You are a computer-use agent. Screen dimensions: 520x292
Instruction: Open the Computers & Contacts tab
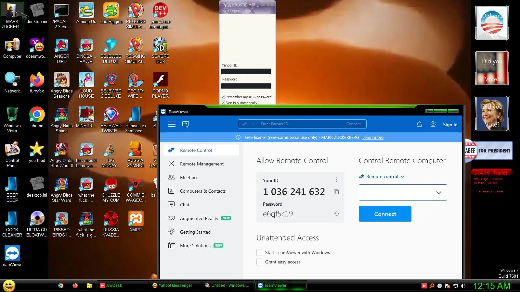pos(201,191)
